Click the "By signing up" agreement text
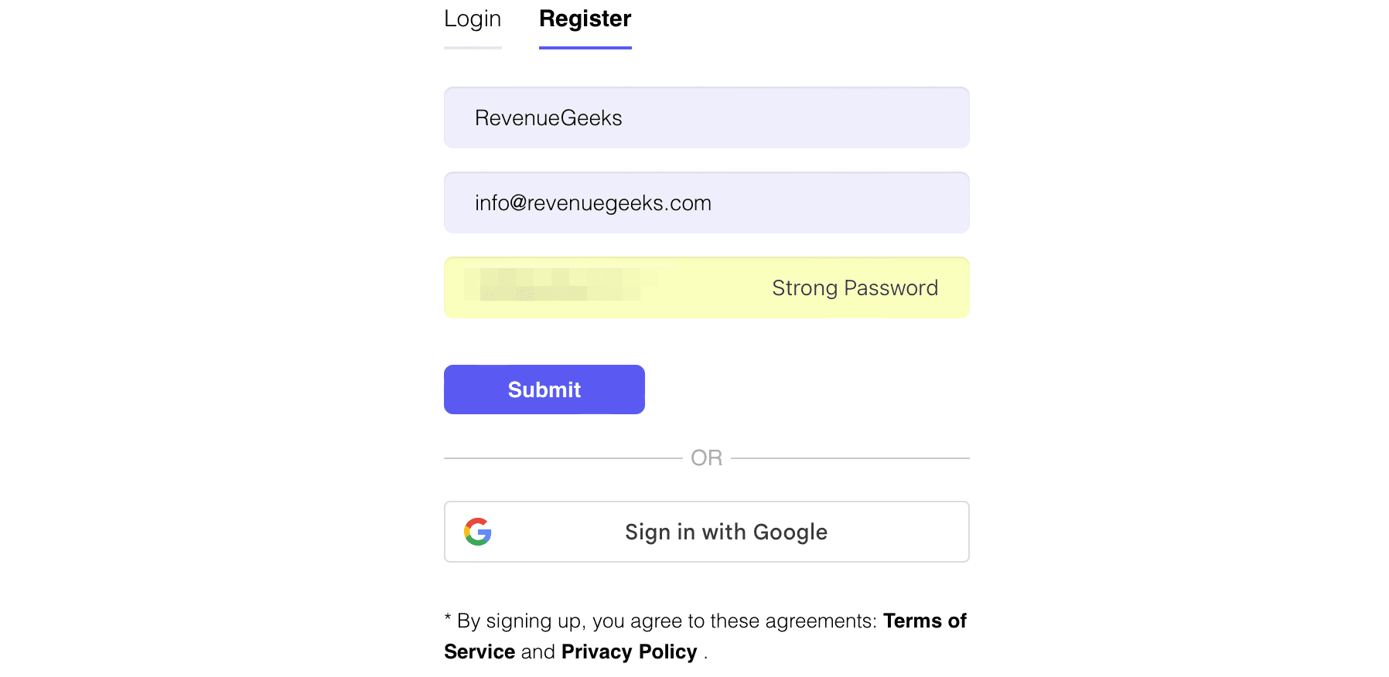This screenshot has height=677, width=1389. tap(665, 621)
